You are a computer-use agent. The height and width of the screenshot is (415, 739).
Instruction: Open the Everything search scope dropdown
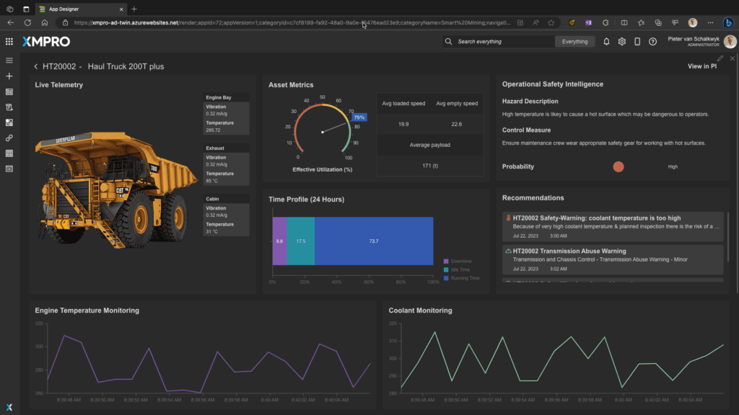point(575,42)
